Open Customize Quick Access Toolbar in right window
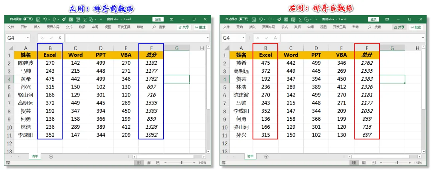 pos(316,19)
